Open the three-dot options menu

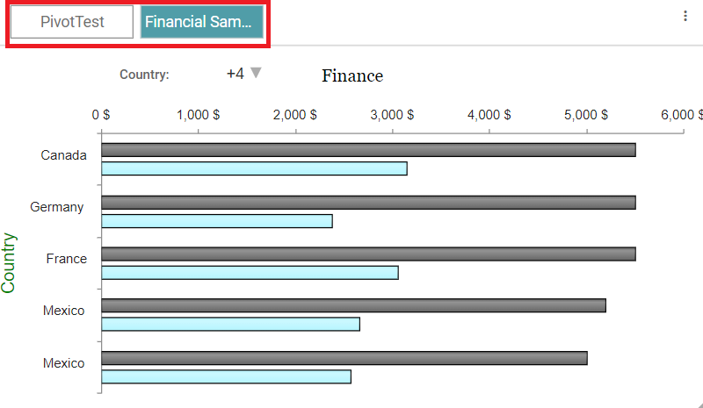click(685, 16)
